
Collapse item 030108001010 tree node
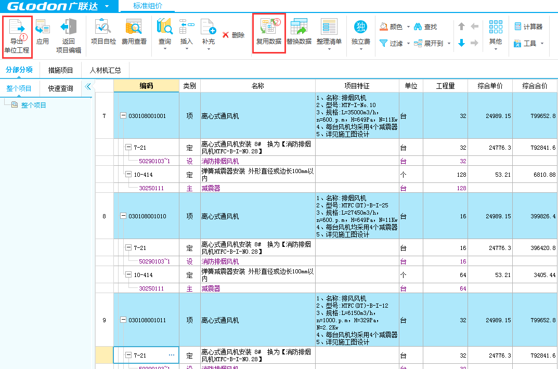(x=123, y=216)
